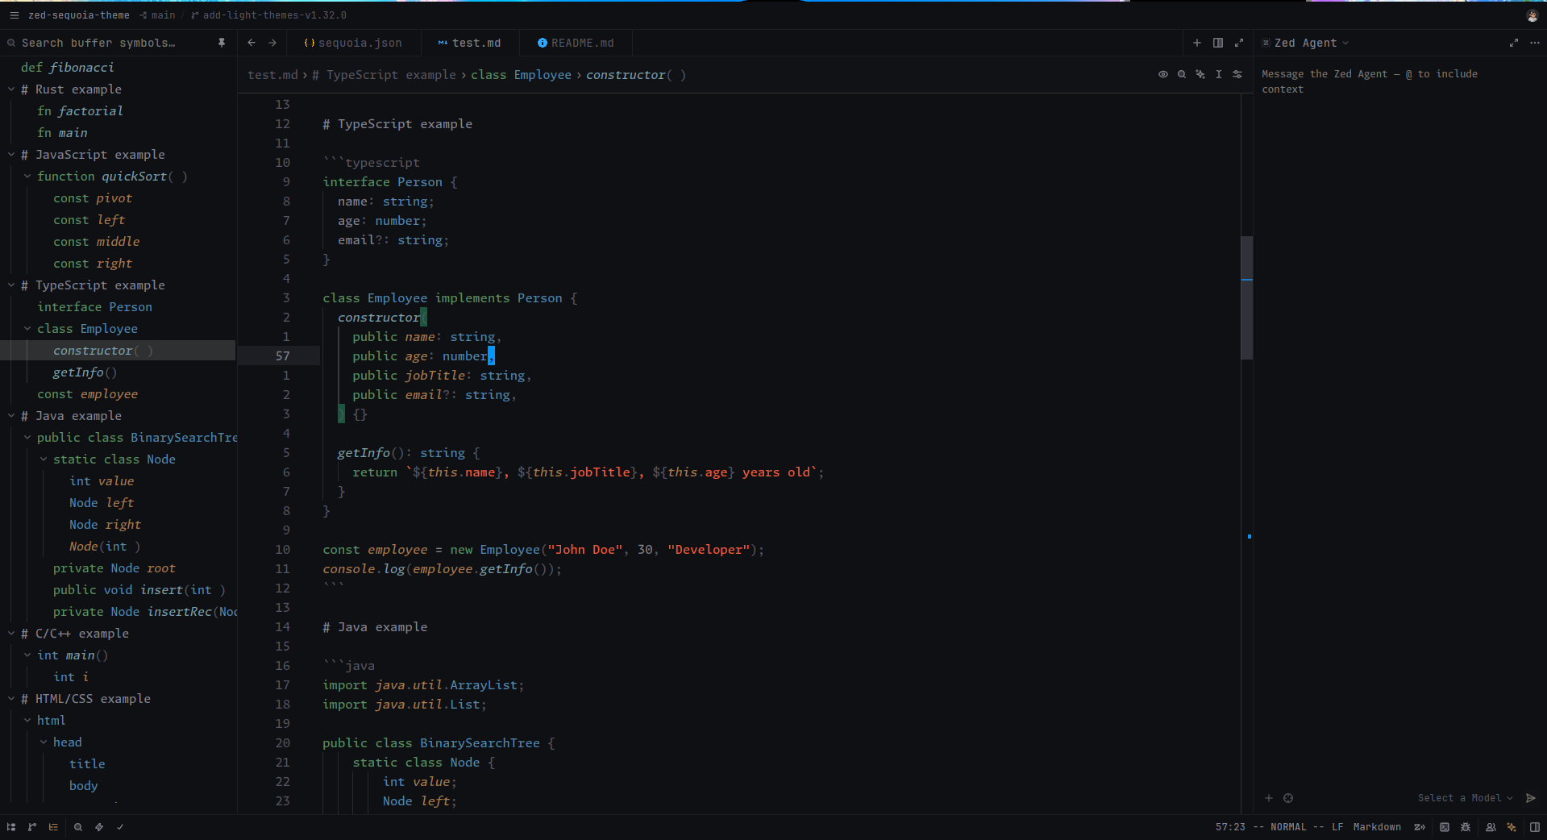This screenshot has height=840, width=1547.
Task: Open buffer search magnifier in editor toolbar
Action: 1182,74
